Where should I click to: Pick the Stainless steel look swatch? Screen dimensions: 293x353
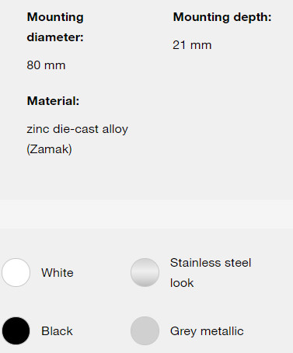(145, 272)
